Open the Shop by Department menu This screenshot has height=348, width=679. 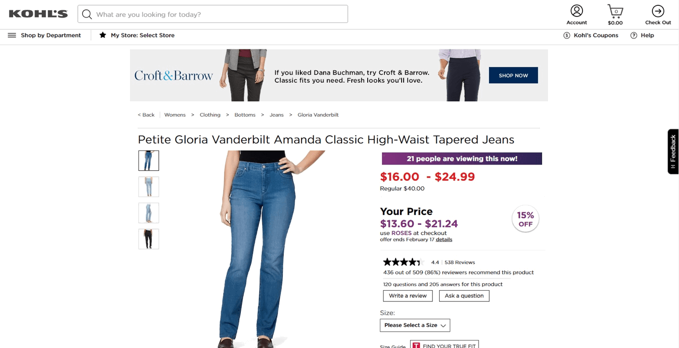point(50,35)
